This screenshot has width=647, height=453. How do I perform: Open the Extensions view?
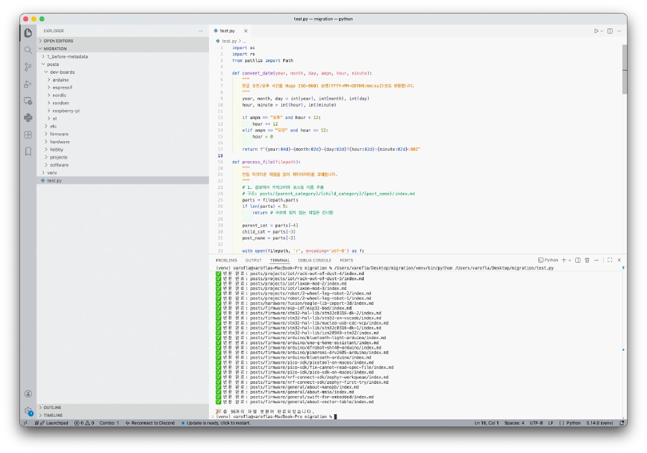tap(28, 135)
